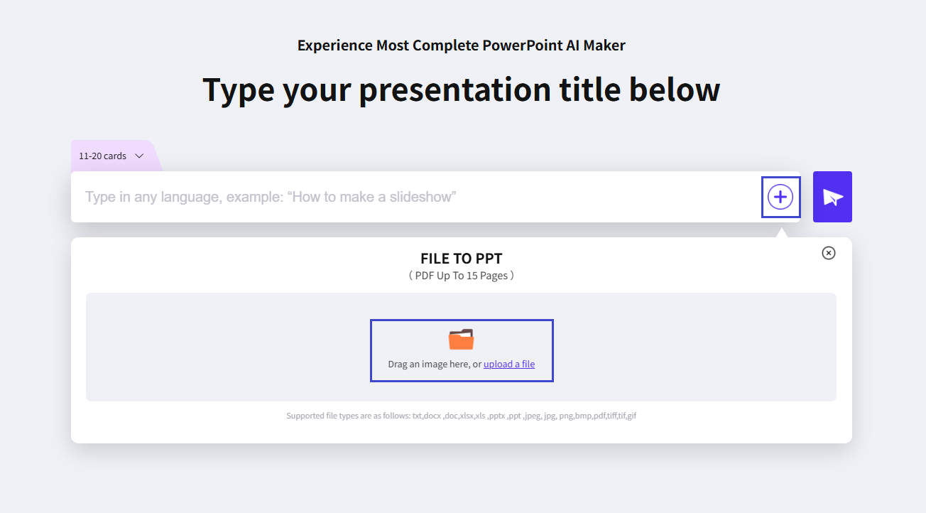Image resolution: width=926 pixels, height=513 pixels.
Task: Dismiss FILE TO PPT with the circled X icon
Action: coord(828,253)
